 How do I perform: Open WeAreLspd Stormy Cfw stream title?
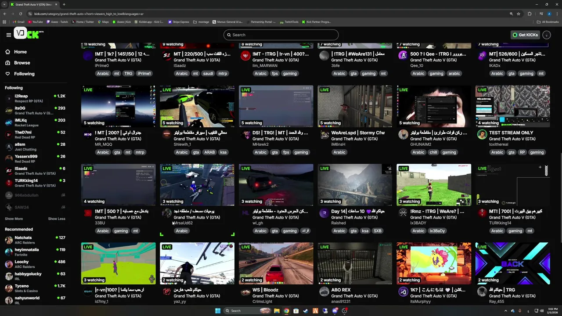click(x=358, y=133)
